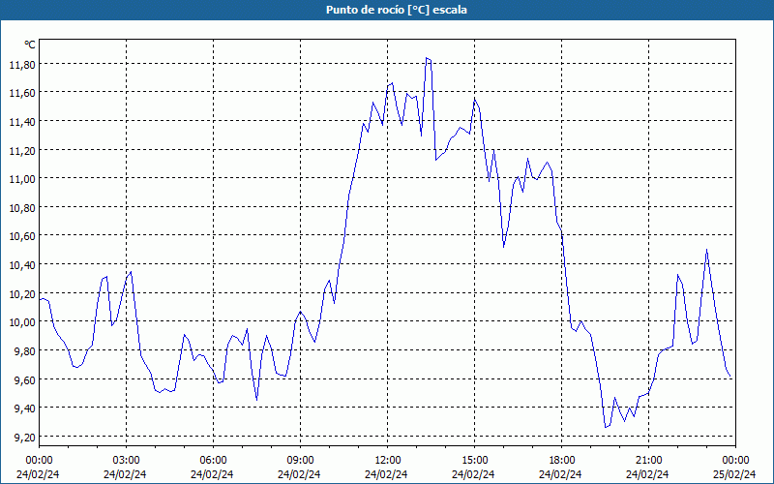Click the °C unit label on the axis
This screenshot has height=484, width=774.
[x=30, y=45]
